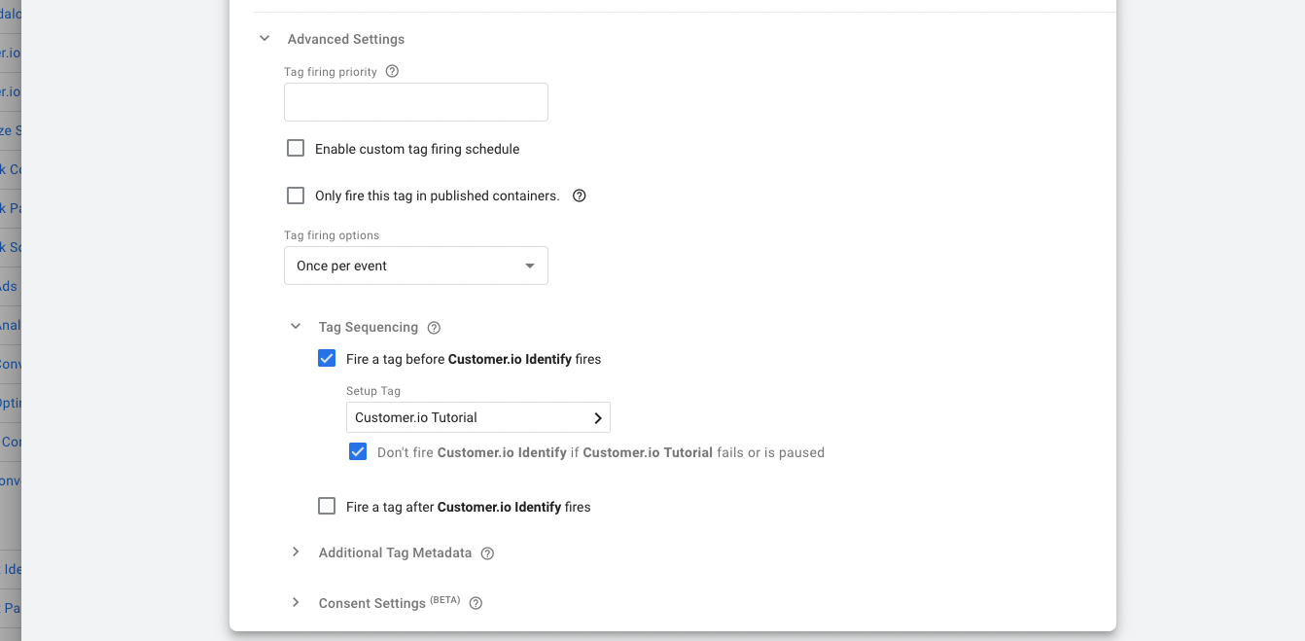Uncheck Fire a tag before Customer.io Identify
The image size is (1305, 641).
(x=327, y=359)
